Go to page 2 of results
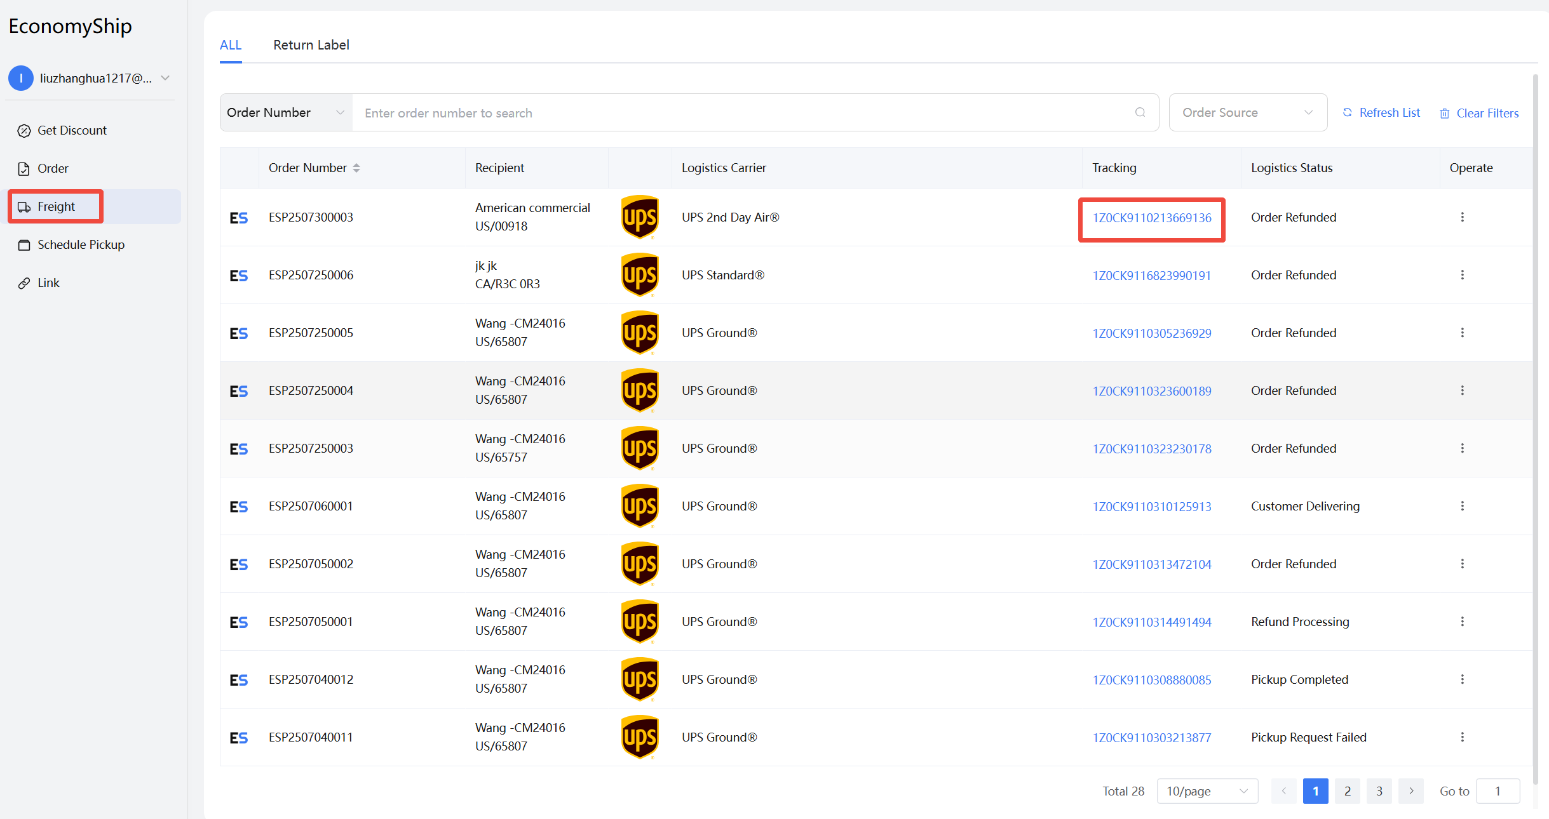The width and height of the screenshot is (1549, 819). pos(1347,791)
